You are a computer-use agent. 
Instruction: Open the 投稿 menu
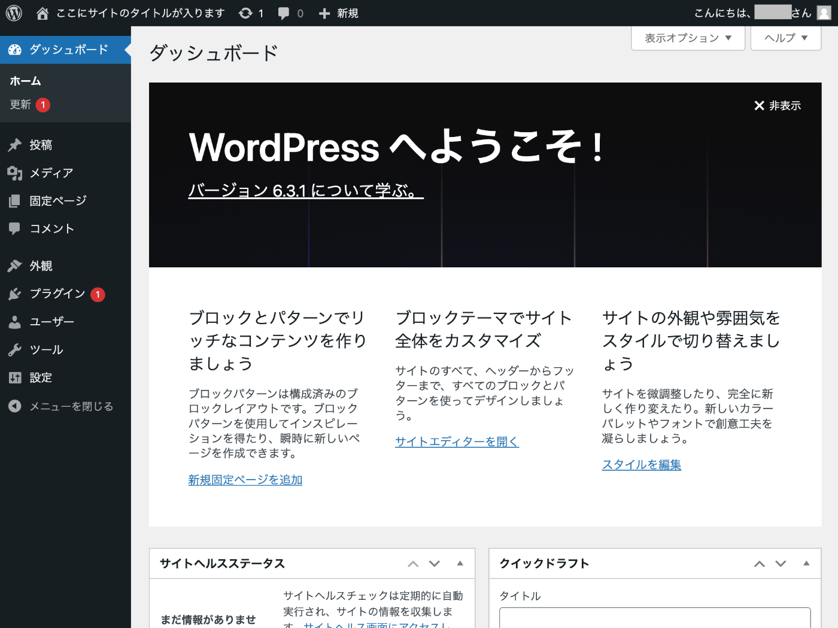65,145
